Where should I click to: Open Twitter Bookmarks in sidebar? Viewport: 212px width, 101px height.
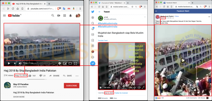93,40
